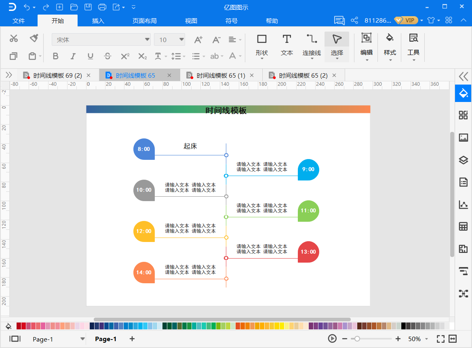Viewport: 472px width, 348px height.
Task: Open the comments chat icon
Action: (x=339, y=21)
